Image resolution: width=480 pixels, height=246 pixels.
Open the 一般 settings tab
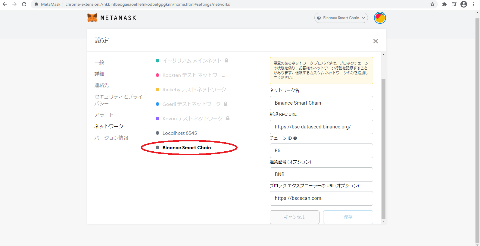point(99,62)
